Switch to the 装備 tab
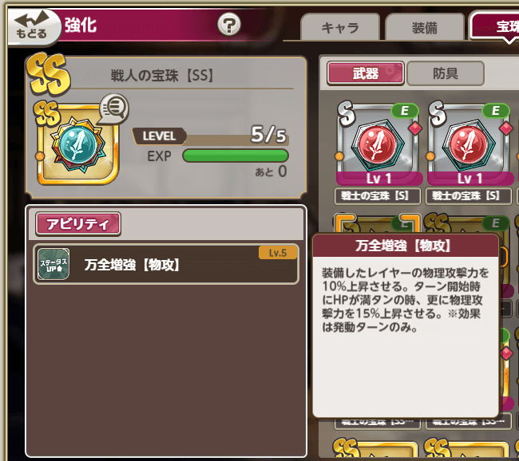Image resolution: width=519 pixels, height=461 pixels. pos(425,27)
